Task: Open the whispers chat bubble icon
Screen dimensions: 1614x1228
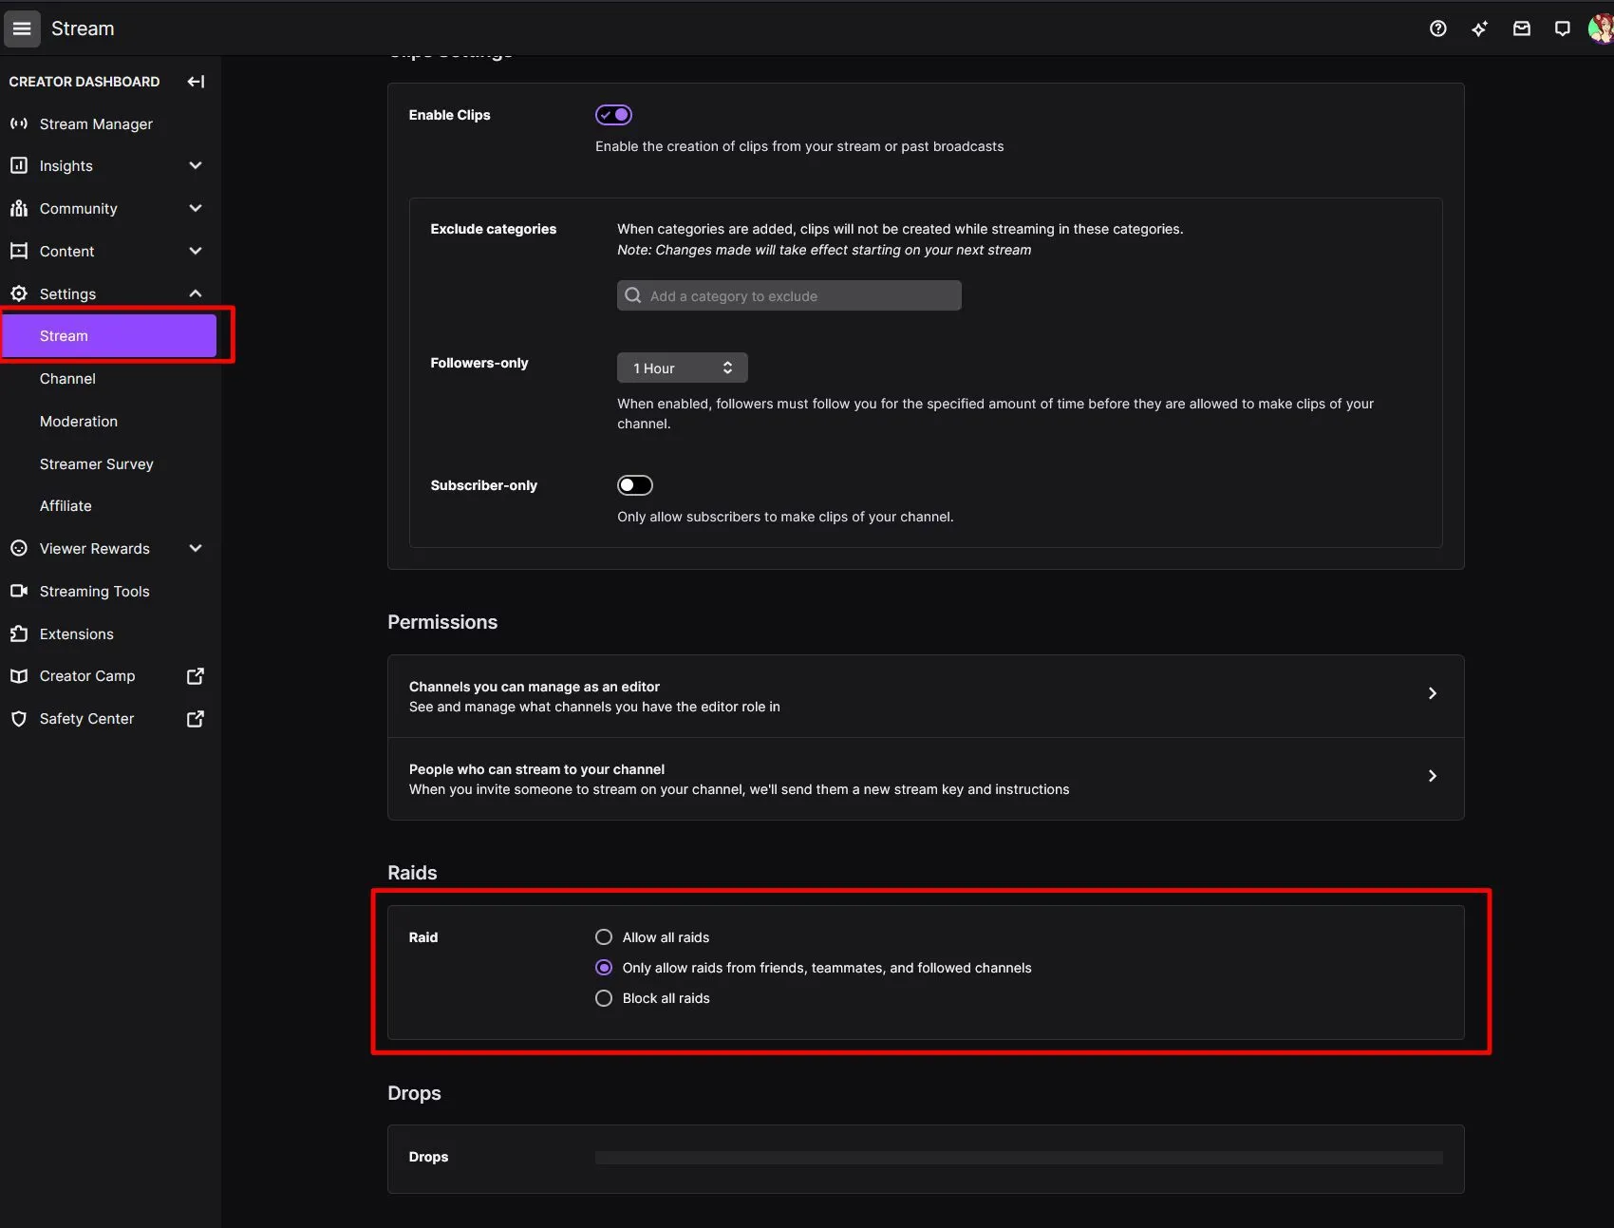Action: tap(1562, 28)
